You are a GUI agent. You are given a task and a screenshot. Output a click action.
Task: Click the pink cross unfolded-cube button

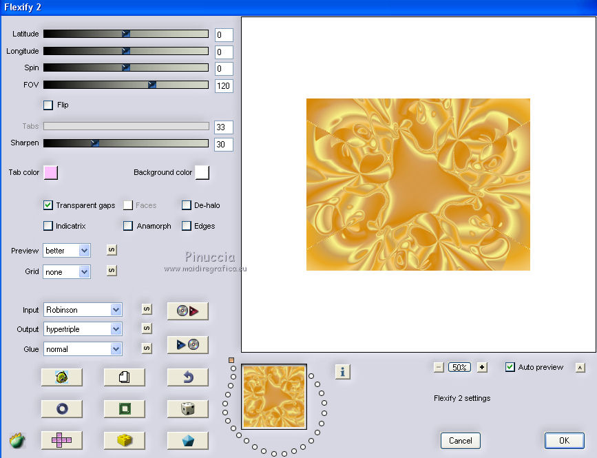point(62,441)
